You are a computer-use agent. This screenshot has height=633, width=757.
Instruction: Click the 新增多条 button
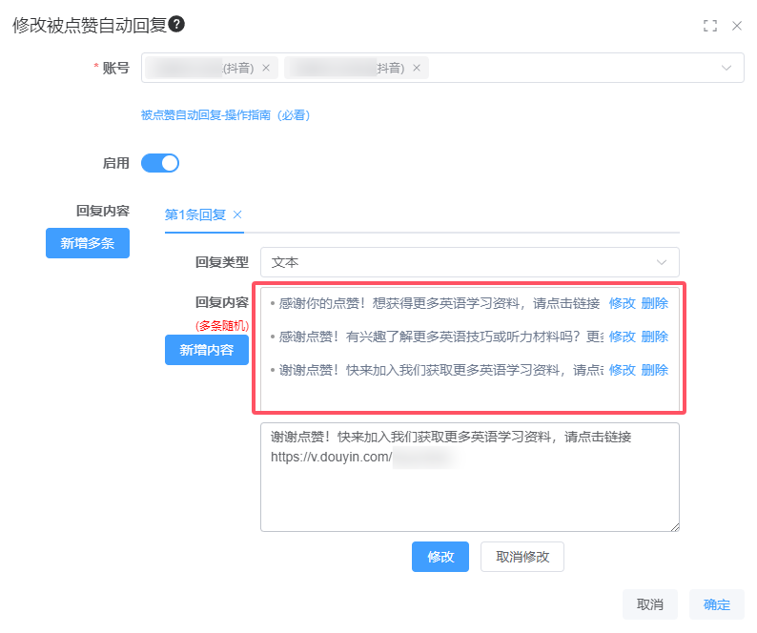pos(88,243)
